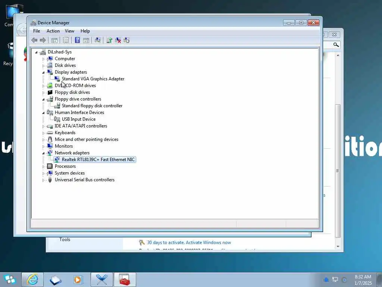Viewport: 382px width, 287px height.
Task: Click the Device Manager title bar icon
Action: click(x=33, y=23)
